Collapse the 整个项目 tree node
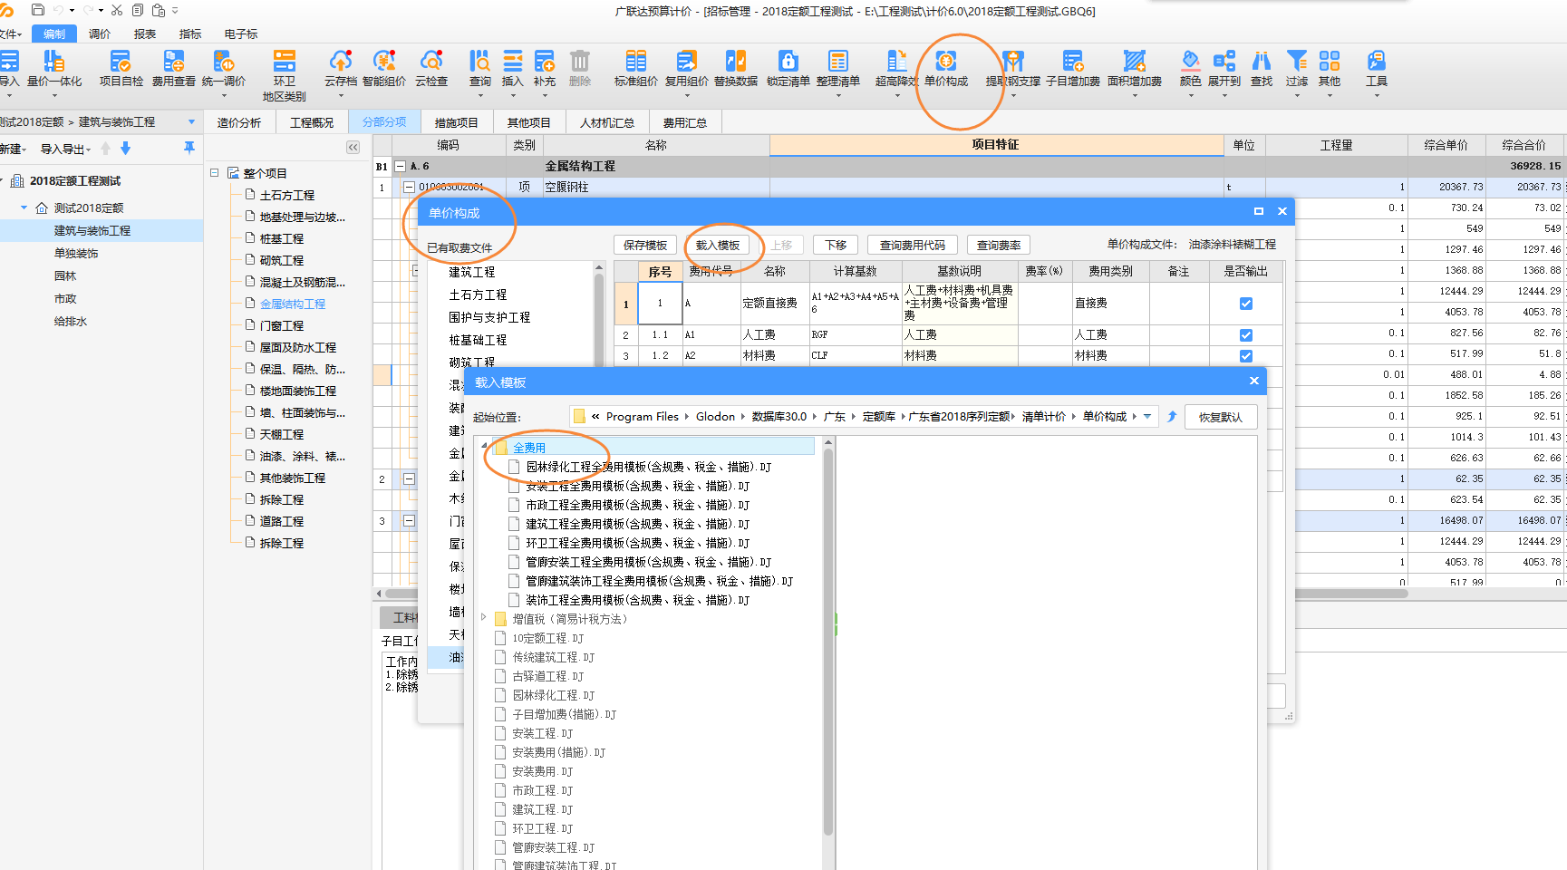The height and width of the screenshot is (870, 1567). (215, 172)
